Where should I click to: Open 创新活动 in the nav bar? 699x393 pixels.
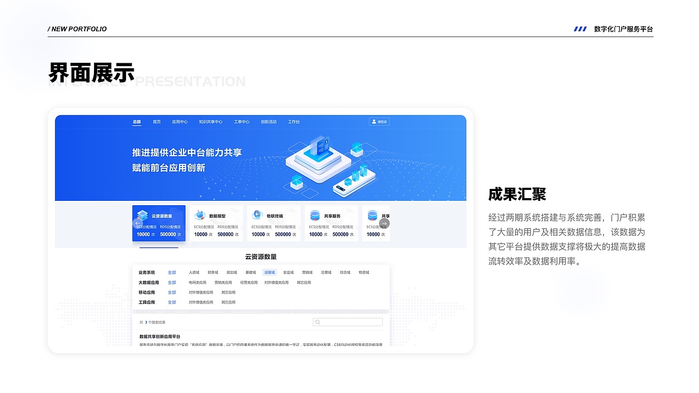pyautogui.click(x=269, y=122)
